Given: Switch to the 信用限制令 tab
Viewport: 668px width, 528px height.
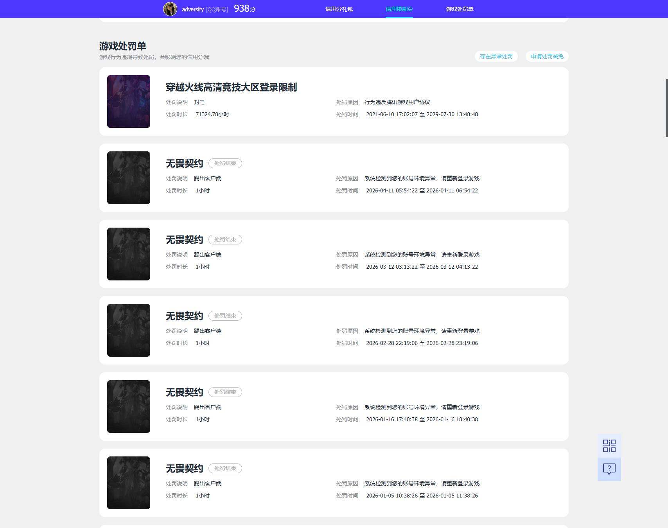Looking at the screenshot, I should 399,9.
